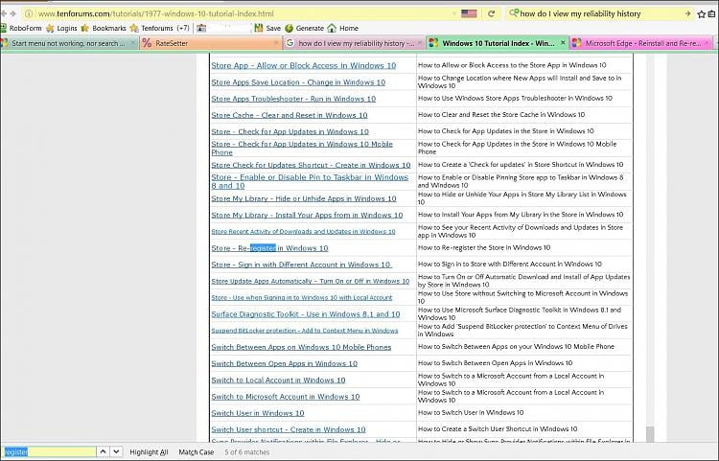719x461 pixels.
Task: Open 'Store My Library - Hide or Unhide Apps' link
Action: [304, 199]
